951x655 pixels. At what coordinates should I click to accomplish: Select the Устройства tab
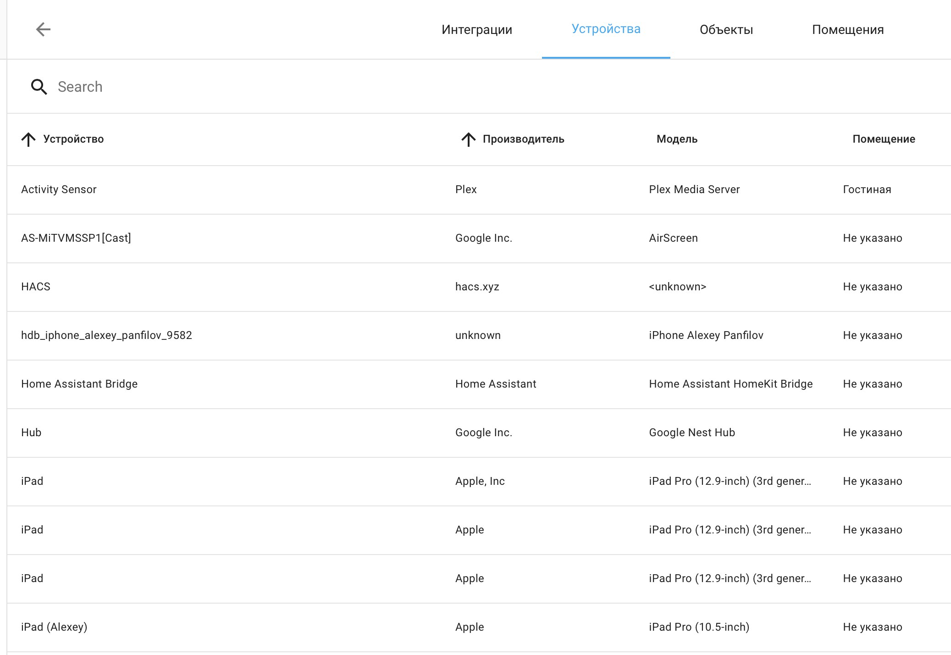pos(606,29)
